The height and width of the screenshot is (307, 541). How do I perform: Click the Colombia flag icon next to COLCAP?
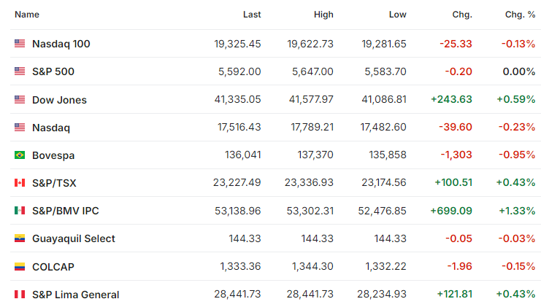point(20,266)
